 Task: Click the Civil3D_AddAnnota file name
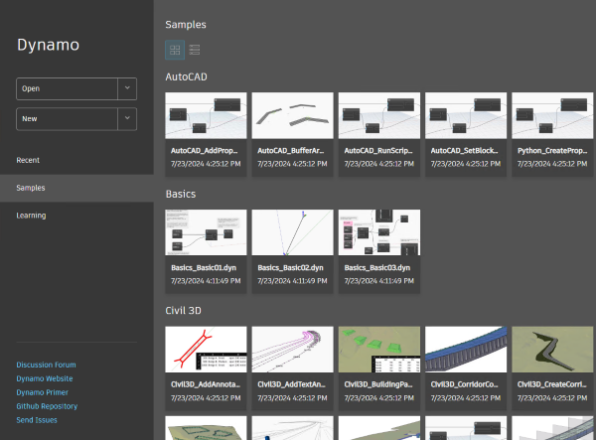coord(206,384)
